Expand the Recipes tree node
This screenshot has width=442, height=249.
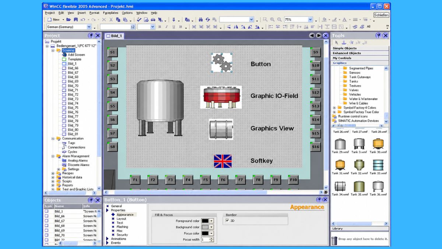coord(53,173)
